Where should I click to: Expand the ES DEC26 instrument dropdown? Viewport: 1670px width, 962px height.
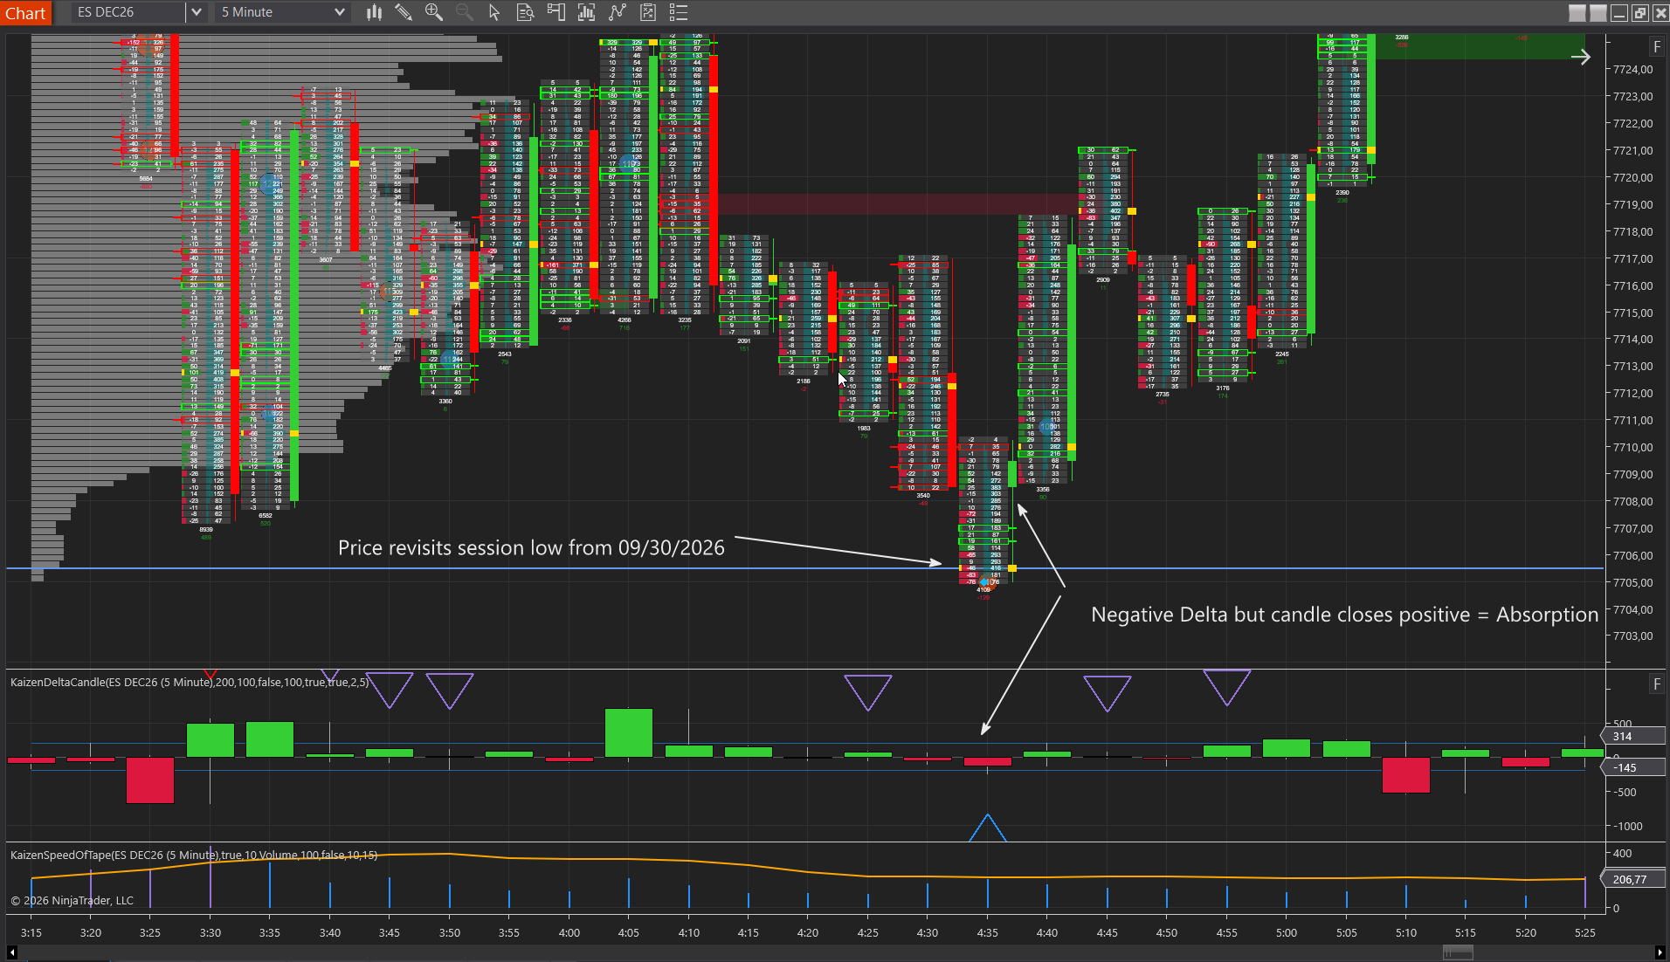coord(197,12)
